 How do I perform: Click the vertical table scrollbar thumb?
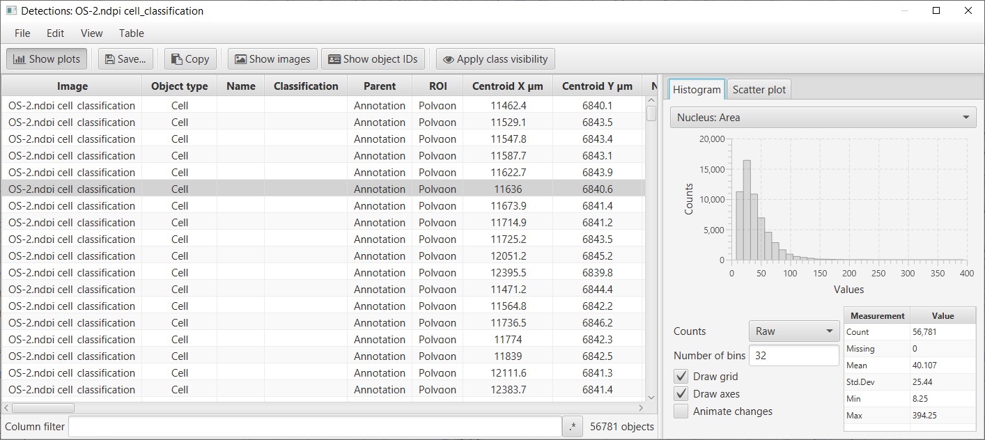(x=651, y=113)
